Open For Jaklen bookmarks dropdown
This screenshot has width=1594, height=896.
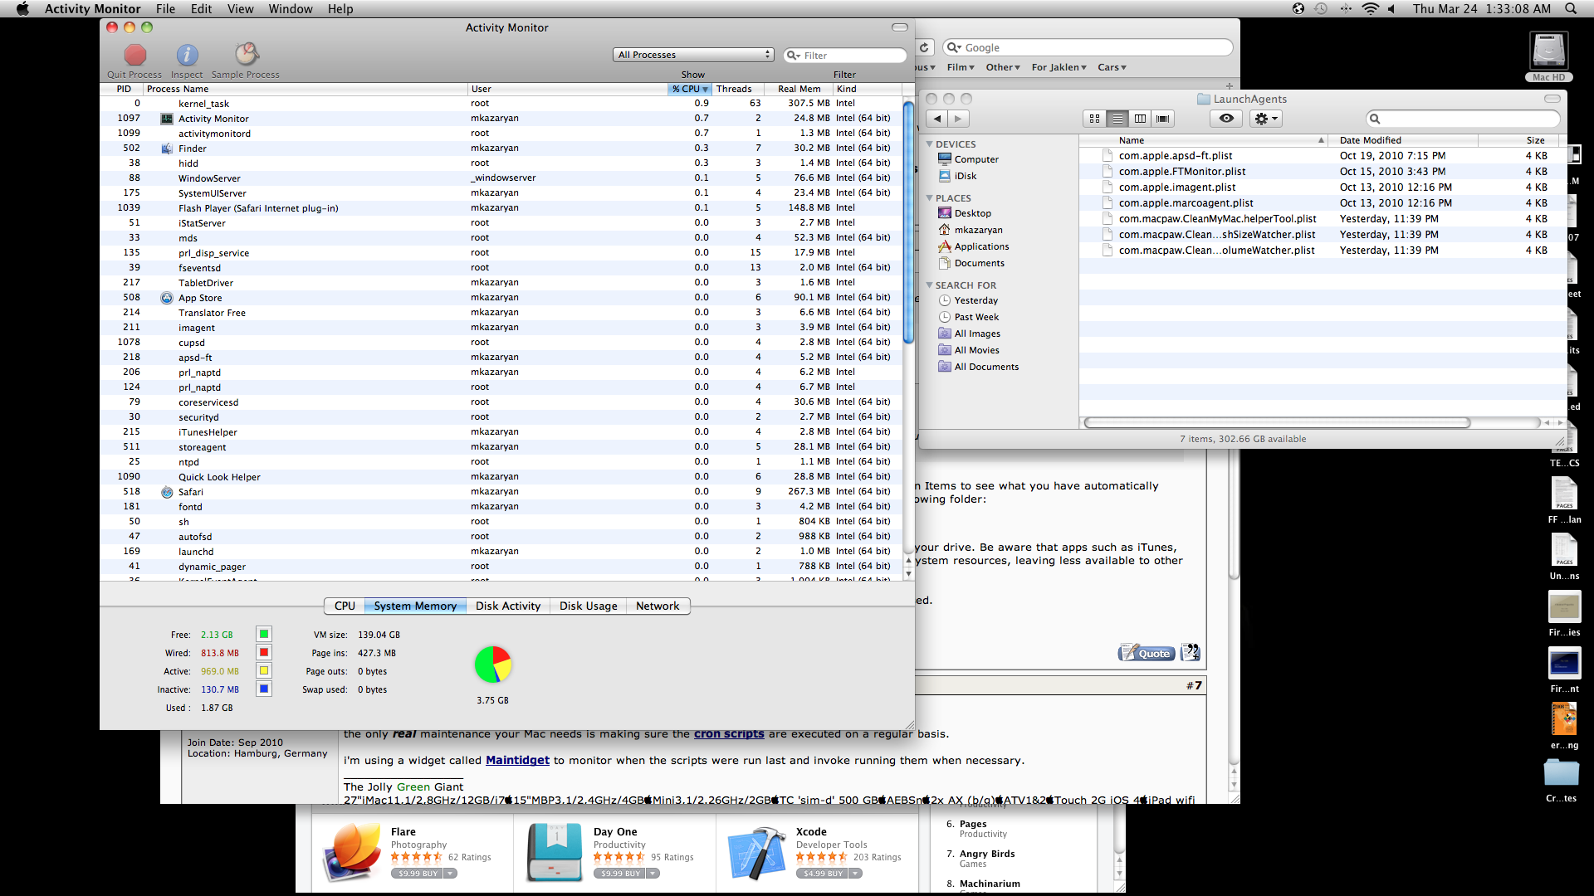pos(1059,67)
